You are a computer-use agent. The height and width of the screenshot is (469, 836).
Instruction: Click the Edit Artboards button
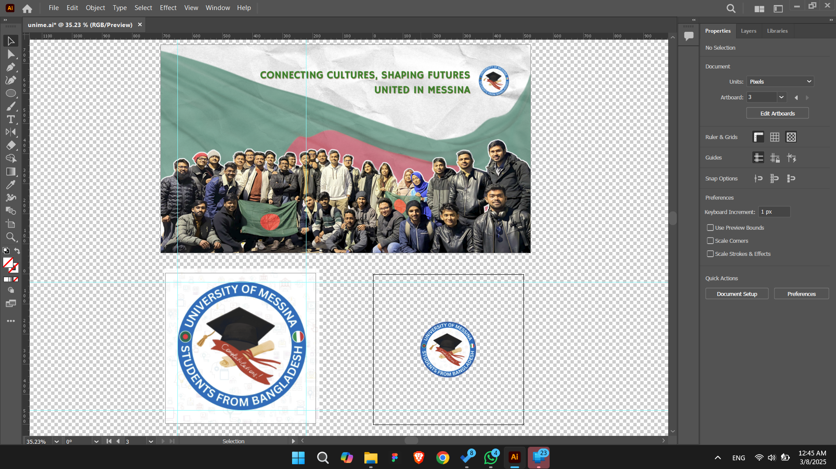pyautogui.click(x=778, y=113)
